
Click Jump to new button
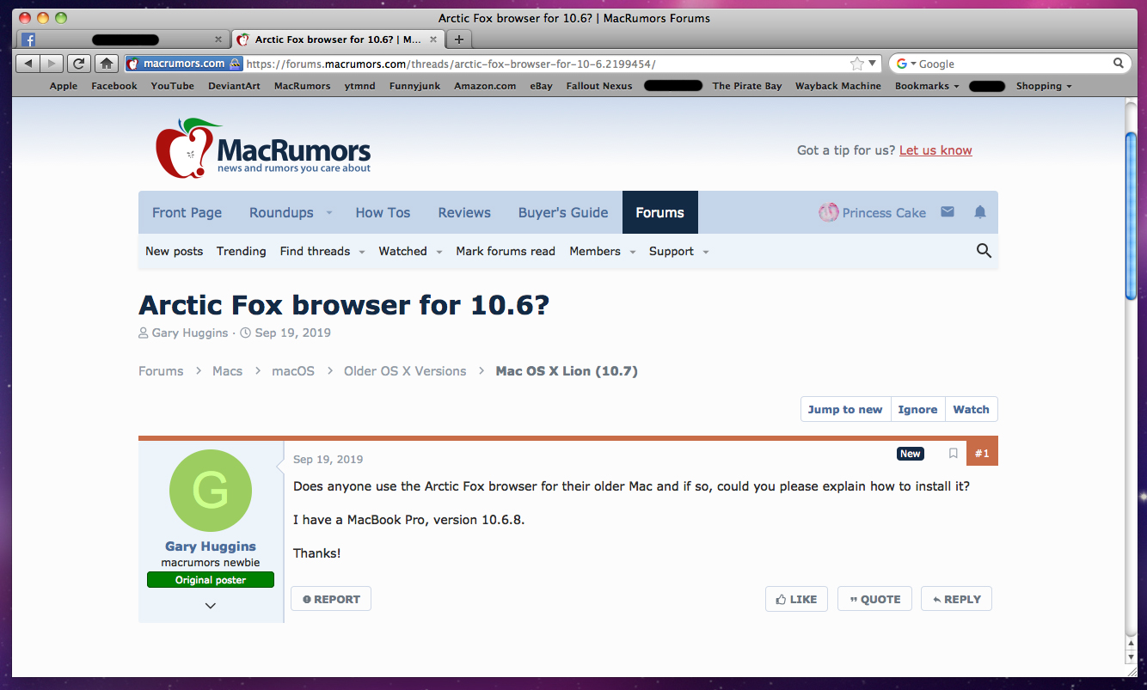(x=845, y=409)
